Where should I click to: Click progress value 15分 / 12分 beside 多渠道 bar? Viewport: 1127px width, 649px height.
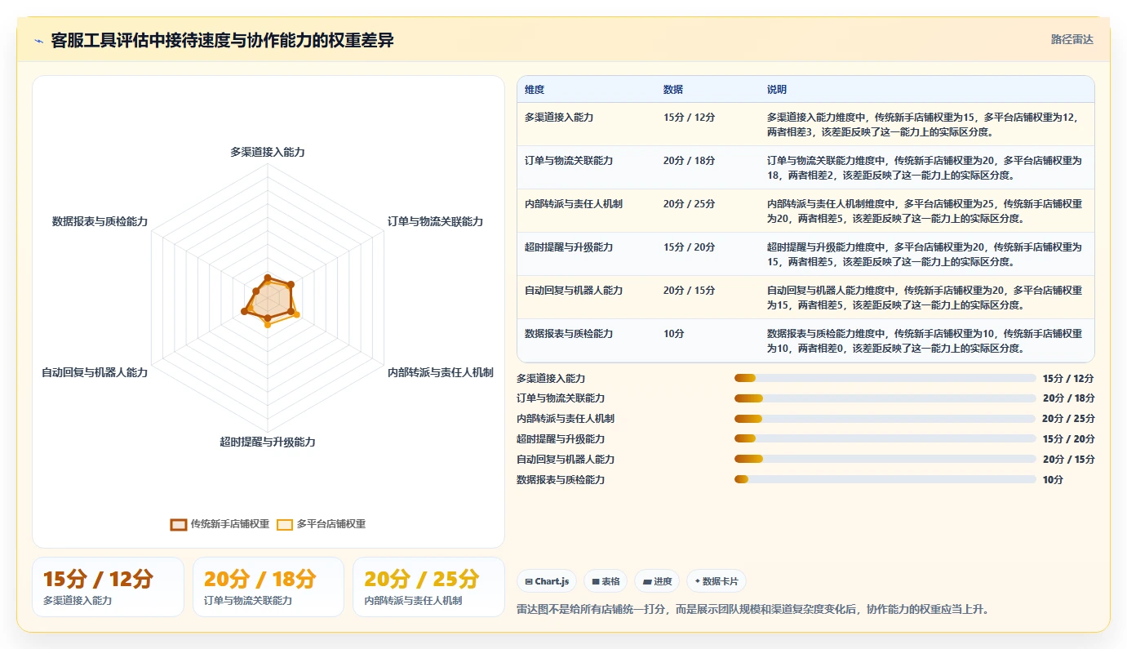(1068, 378)
